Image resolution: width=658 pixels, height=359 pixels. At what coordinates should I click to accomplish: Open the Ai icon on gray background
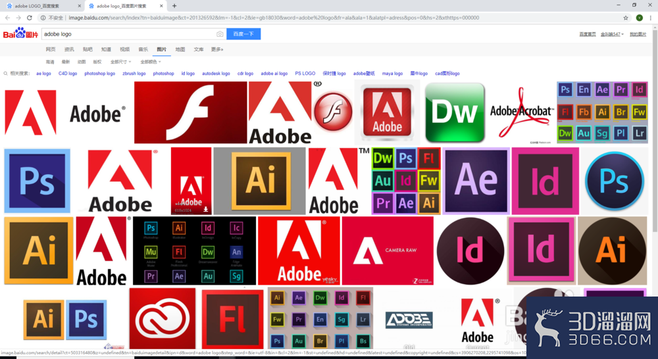pos(260,181)
